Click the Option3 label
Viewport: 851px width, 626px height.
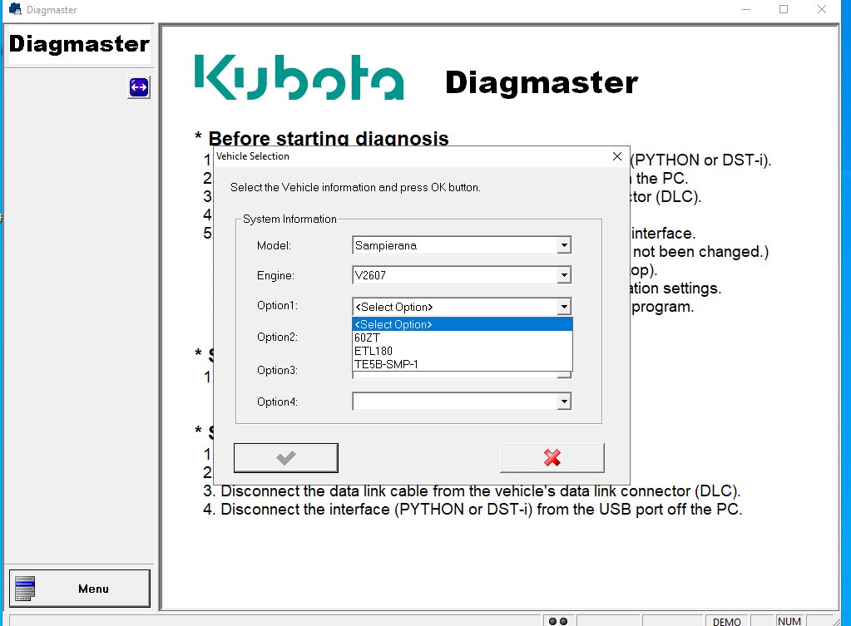point(277,370)
